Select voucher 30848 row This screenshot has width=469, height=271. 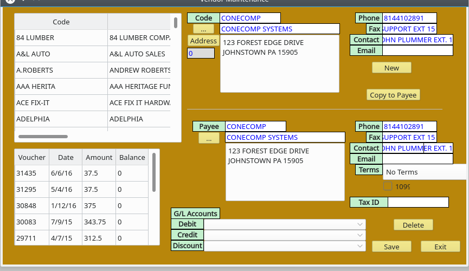click(81, 206)
